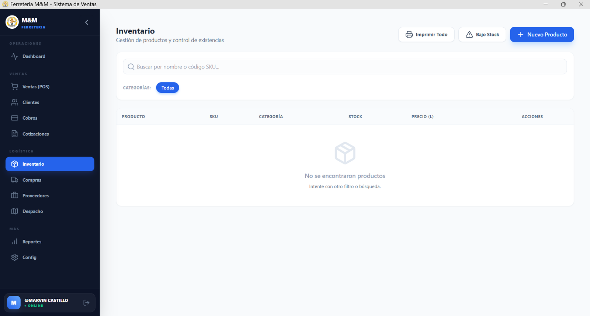Open the Clientes menu label
The image size is (590, 316).
[31, 102]
